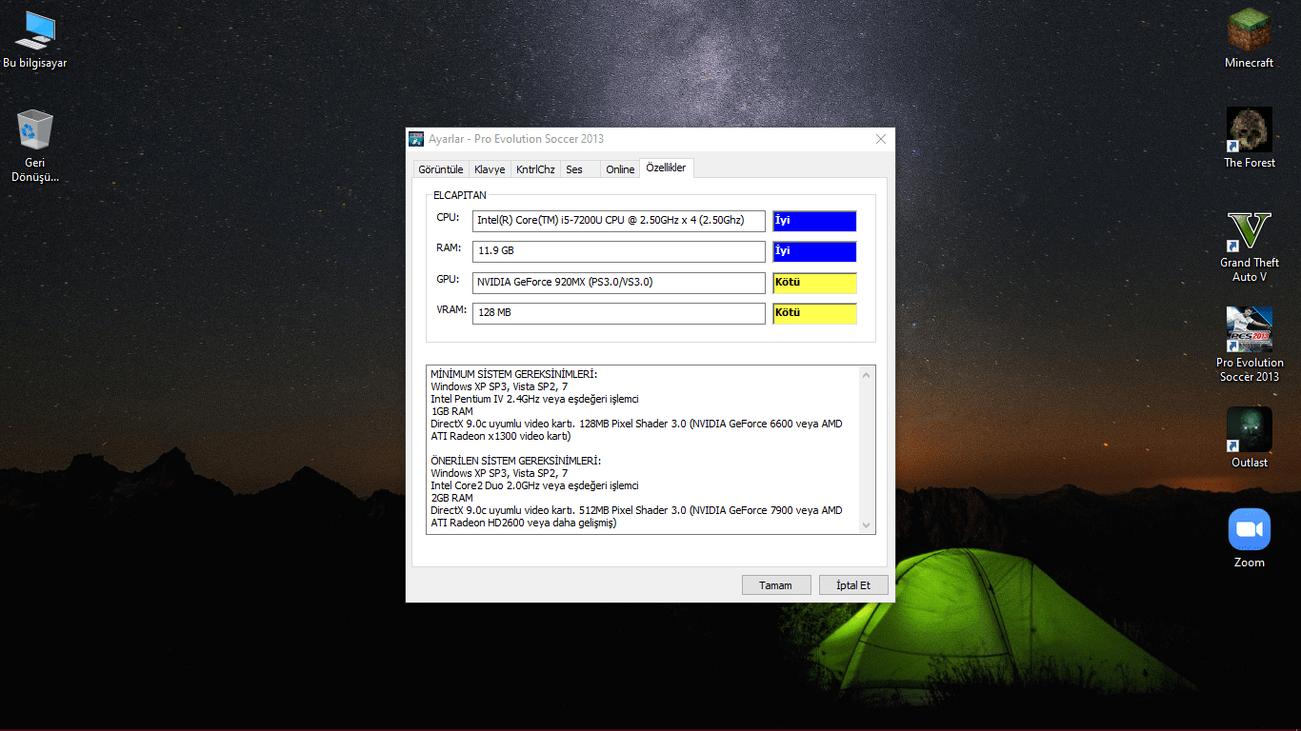Launch the Grand Theft Auto V shortcut
Viewport: 1301px width, 731px height.
click(x=1249, y=246)
